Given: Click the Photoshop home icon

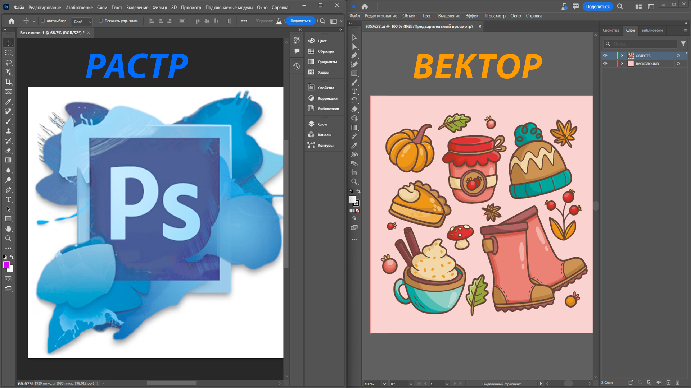Looking at the screenshot, I should point(12,21).
